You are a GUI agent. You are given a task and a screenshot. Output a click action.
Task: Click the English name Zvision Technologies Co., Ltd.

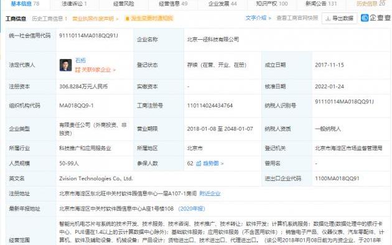[x=96, y=178]
